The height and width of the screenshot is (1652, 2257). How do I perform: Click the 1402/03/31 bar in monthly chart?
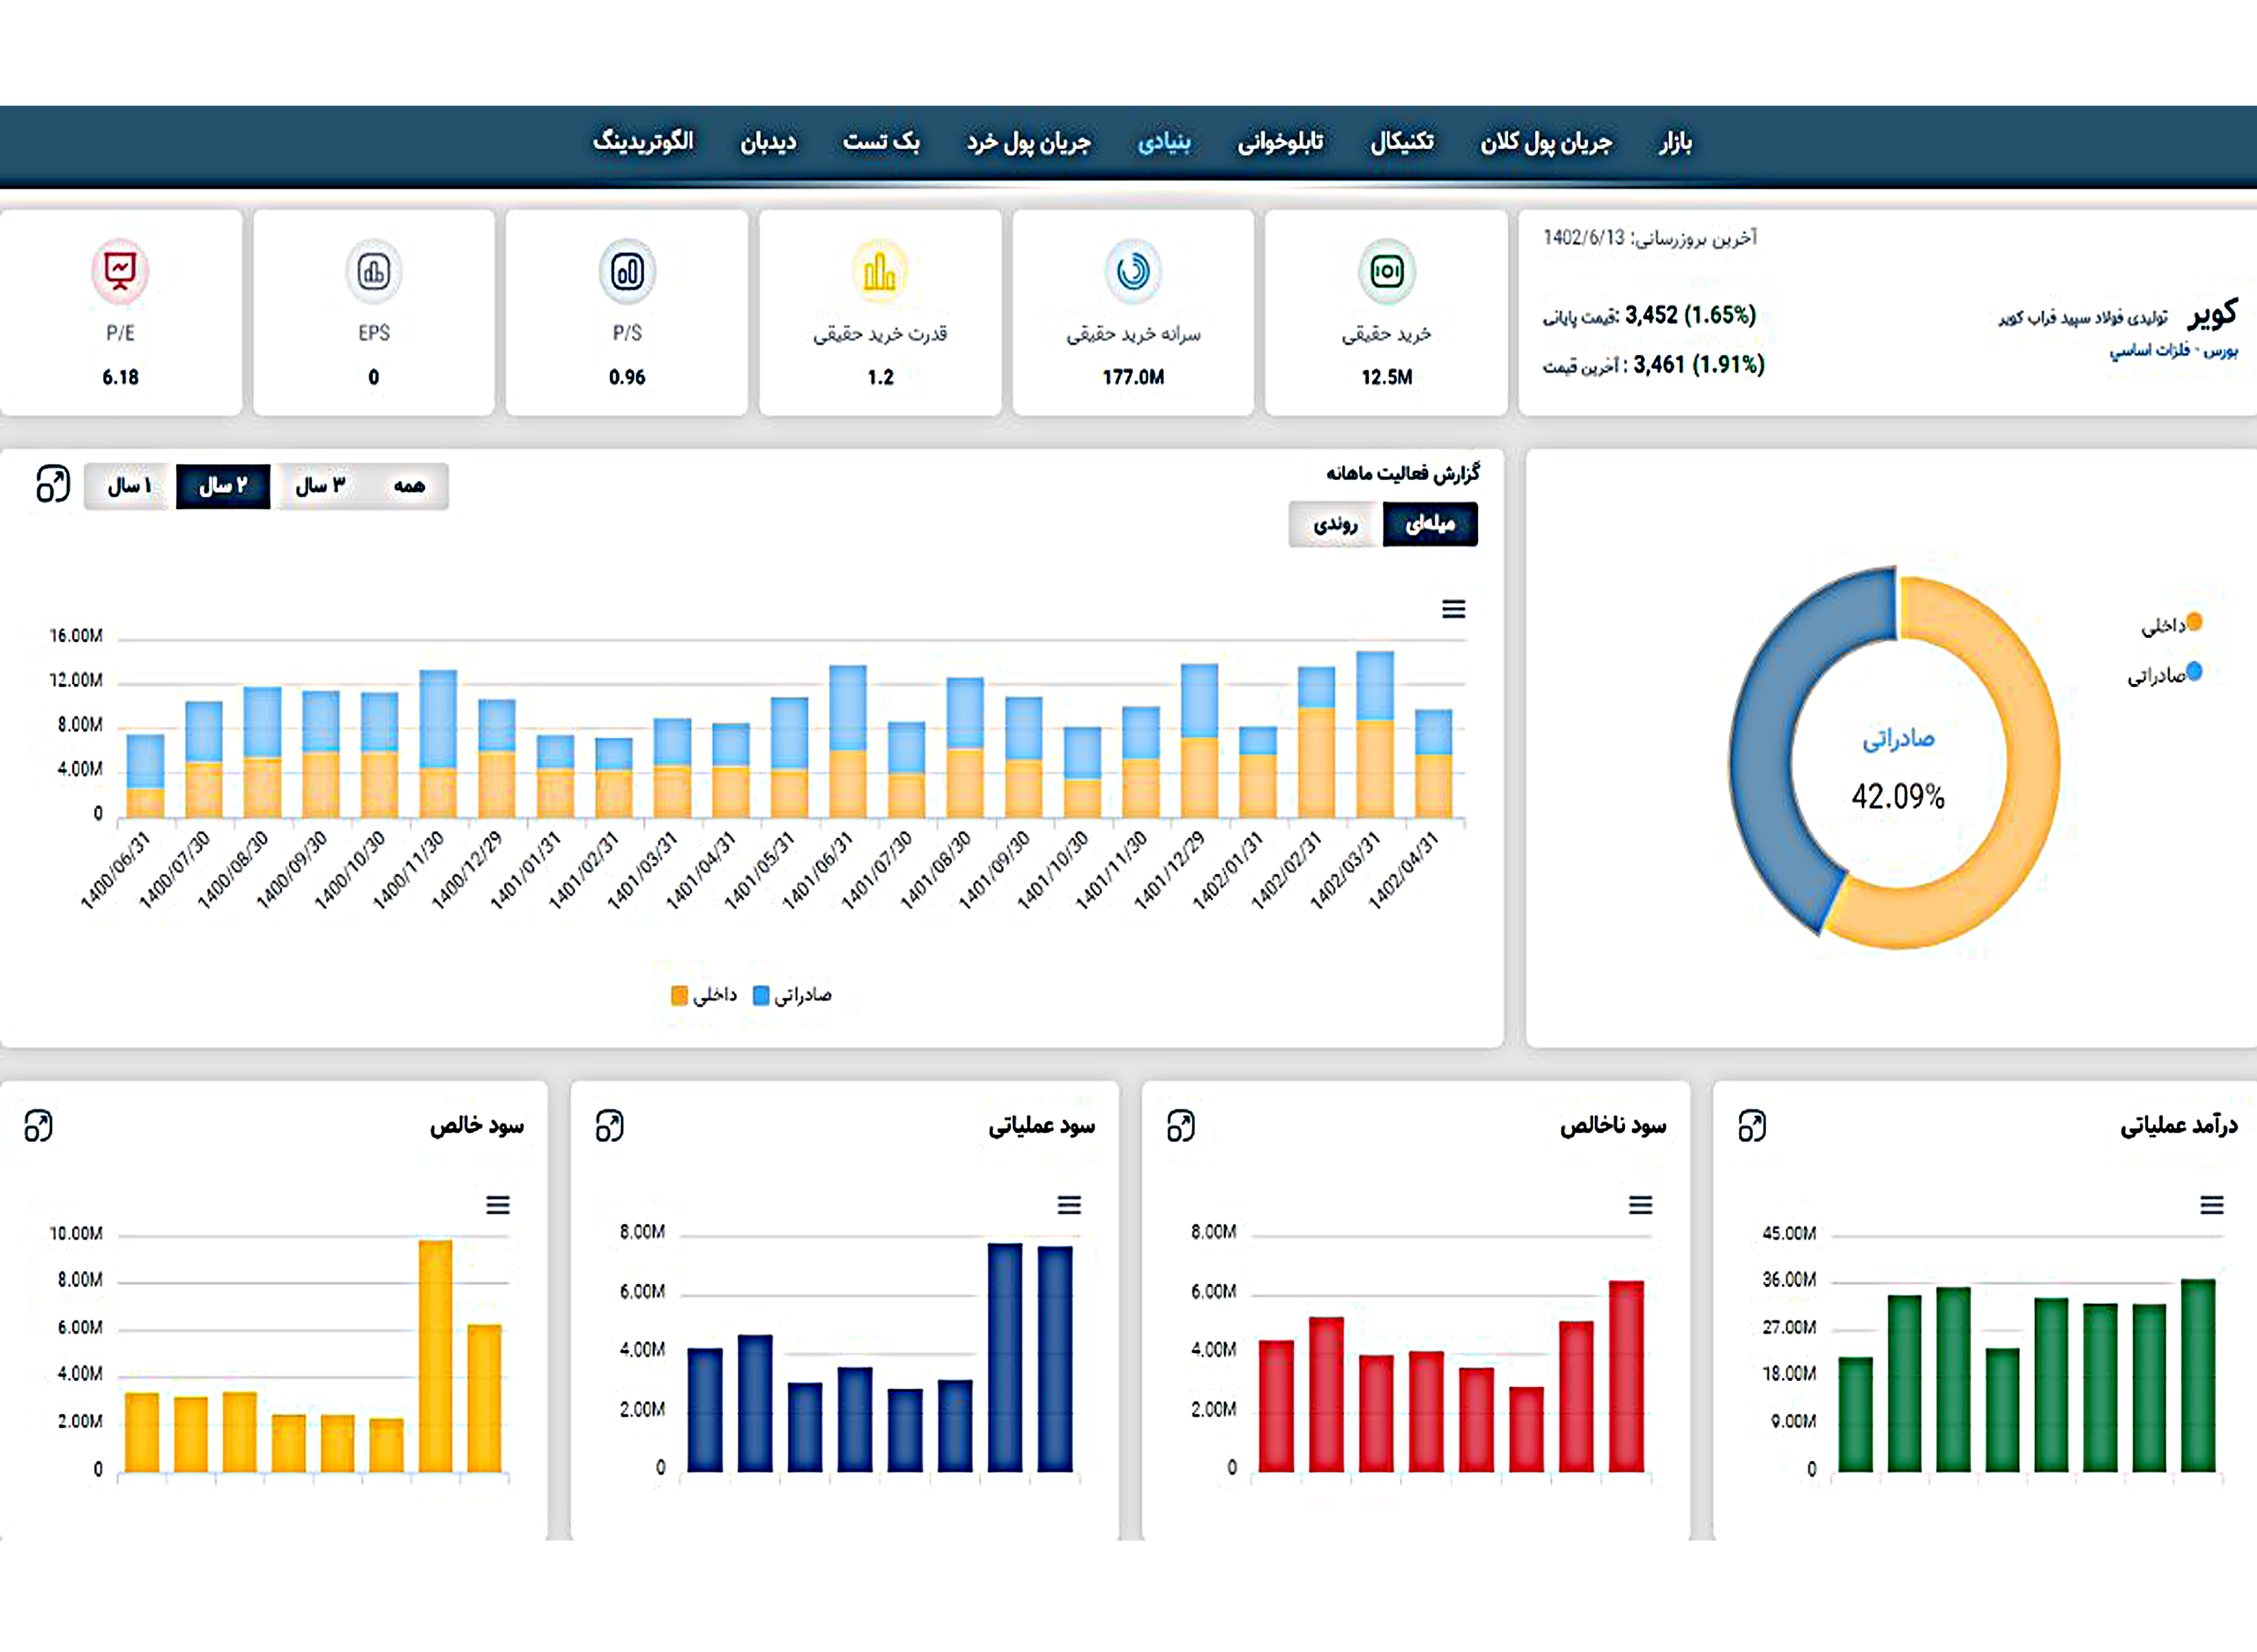(x=1375, y=735)
